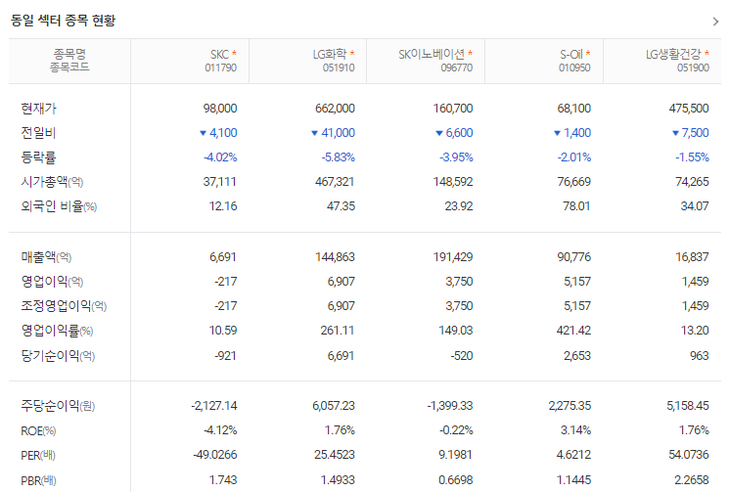Click EPS value 6,057.23
Screen dimensions: 730x492
[x=334, y=406]
